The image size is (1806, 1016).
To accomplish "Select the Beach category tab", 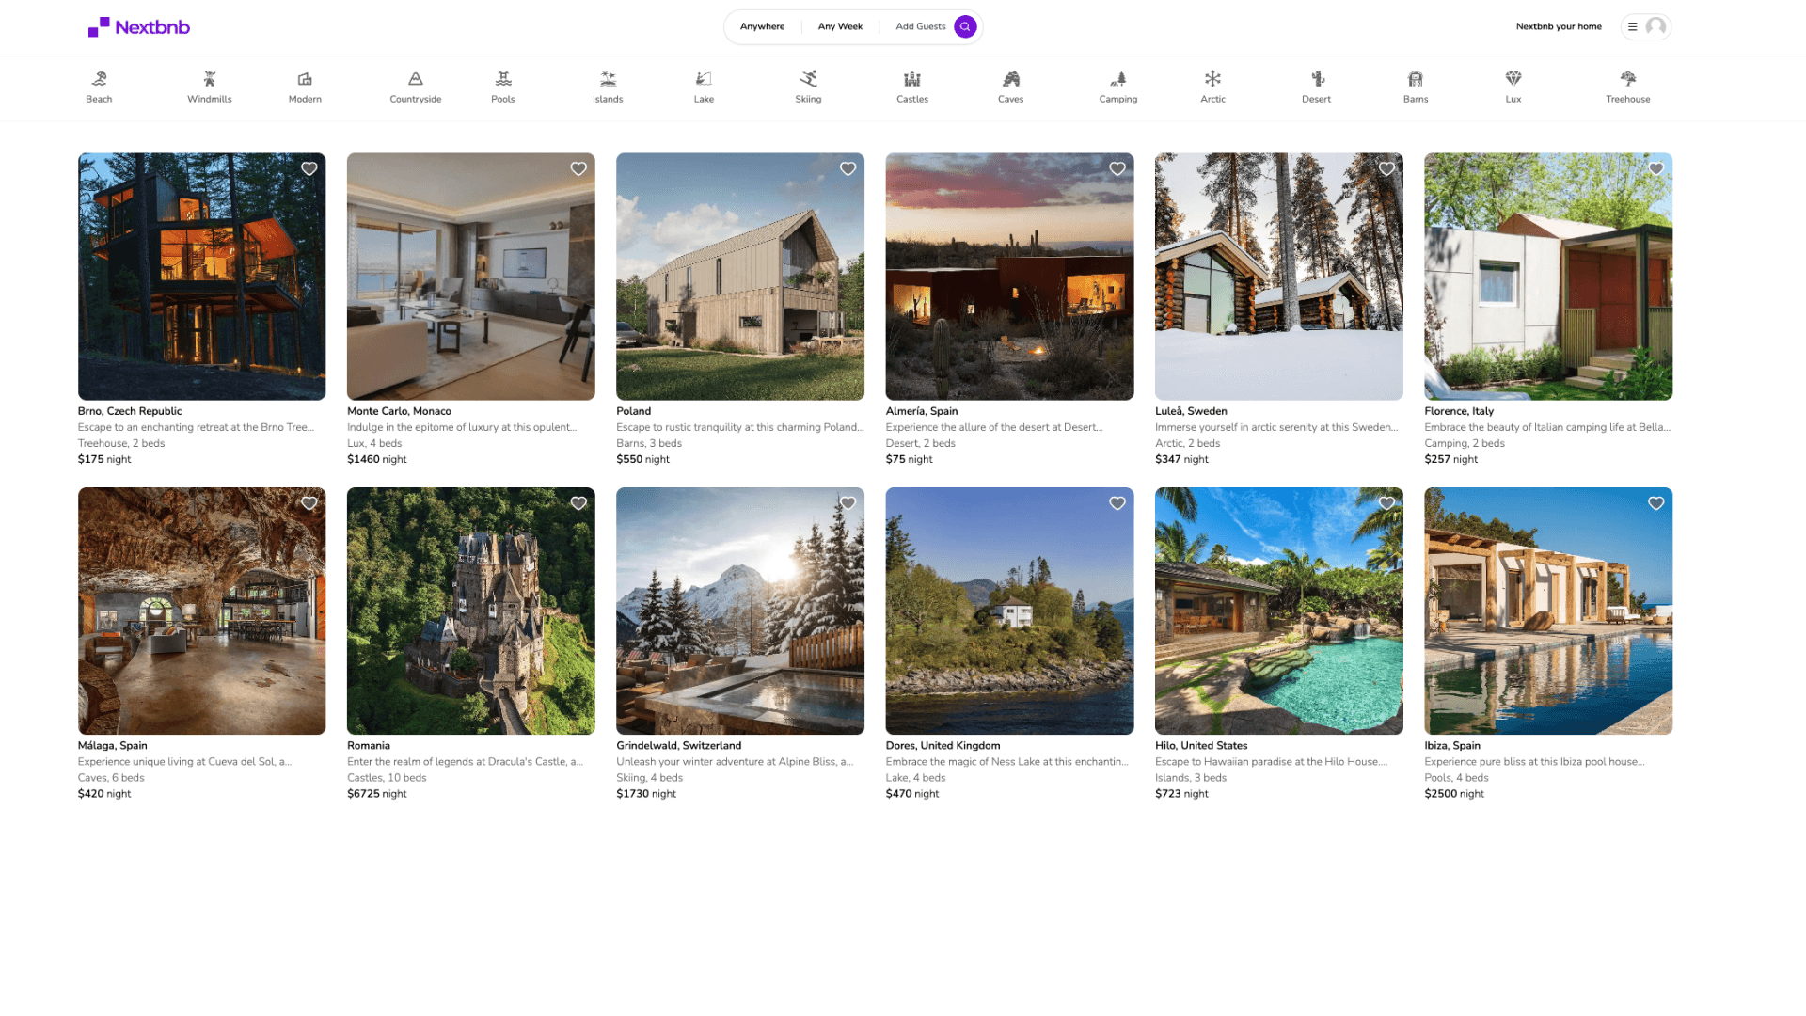I will tap(99, 87).
